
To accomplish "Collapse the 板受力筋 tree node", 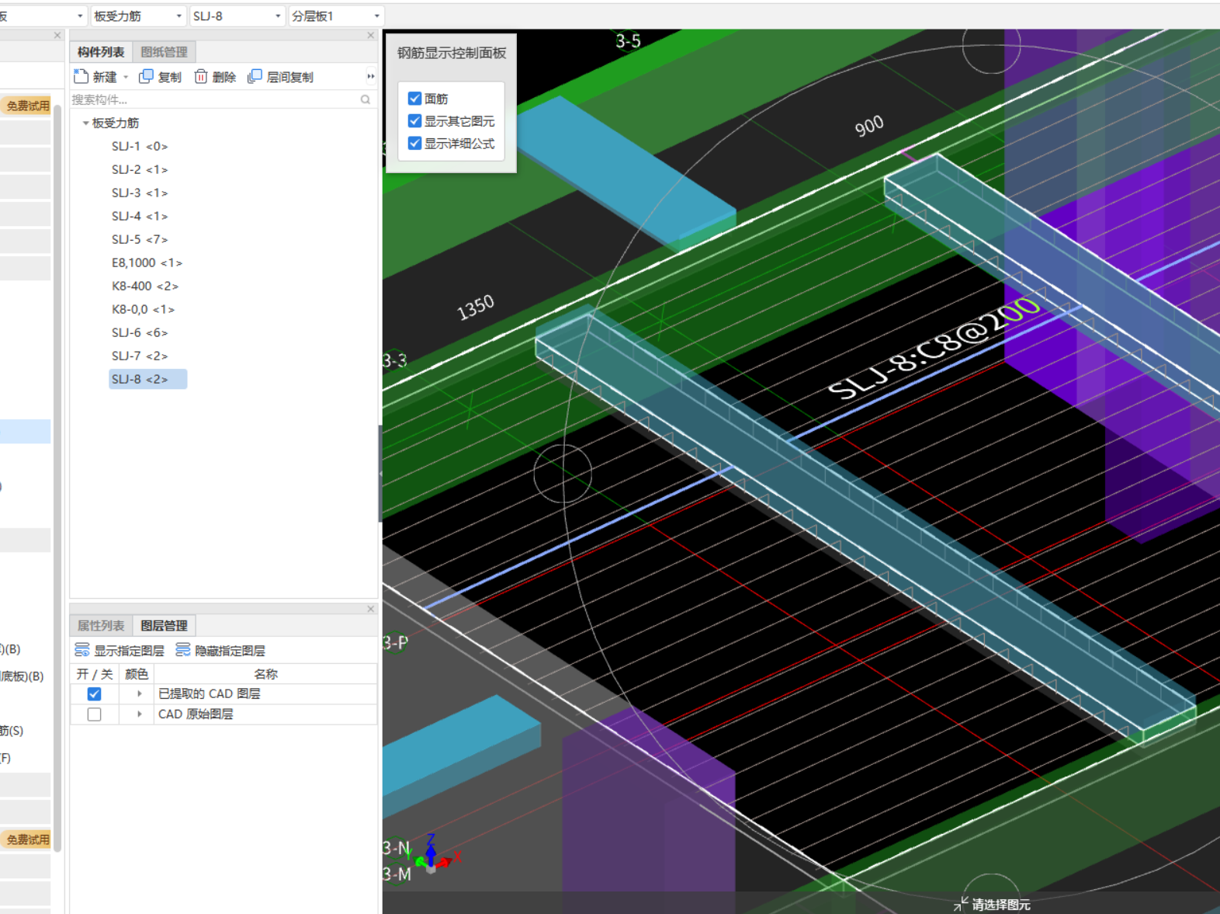I will click(x=85, y=123).
